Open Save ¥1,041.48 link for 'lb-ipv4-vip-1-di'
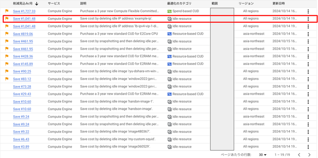 point(24,26)
